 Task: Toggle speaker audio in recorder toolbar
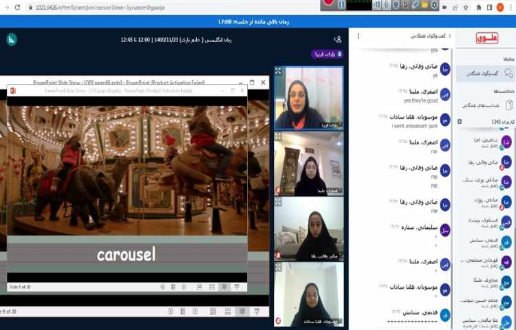[x=377, y=5]
